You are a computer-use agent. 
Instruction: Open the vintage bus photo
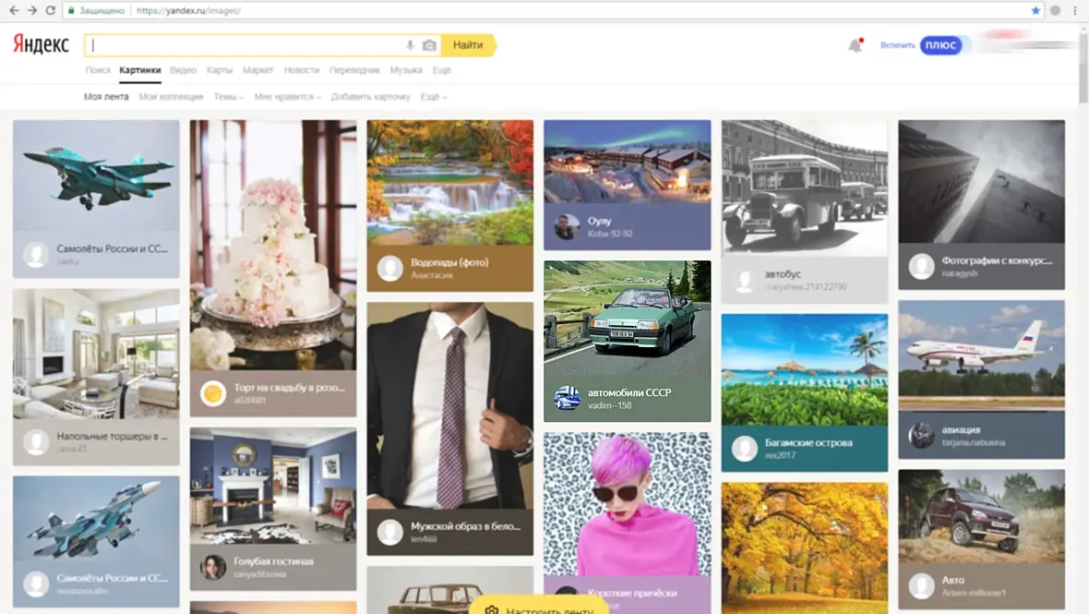tap(804, 188)
